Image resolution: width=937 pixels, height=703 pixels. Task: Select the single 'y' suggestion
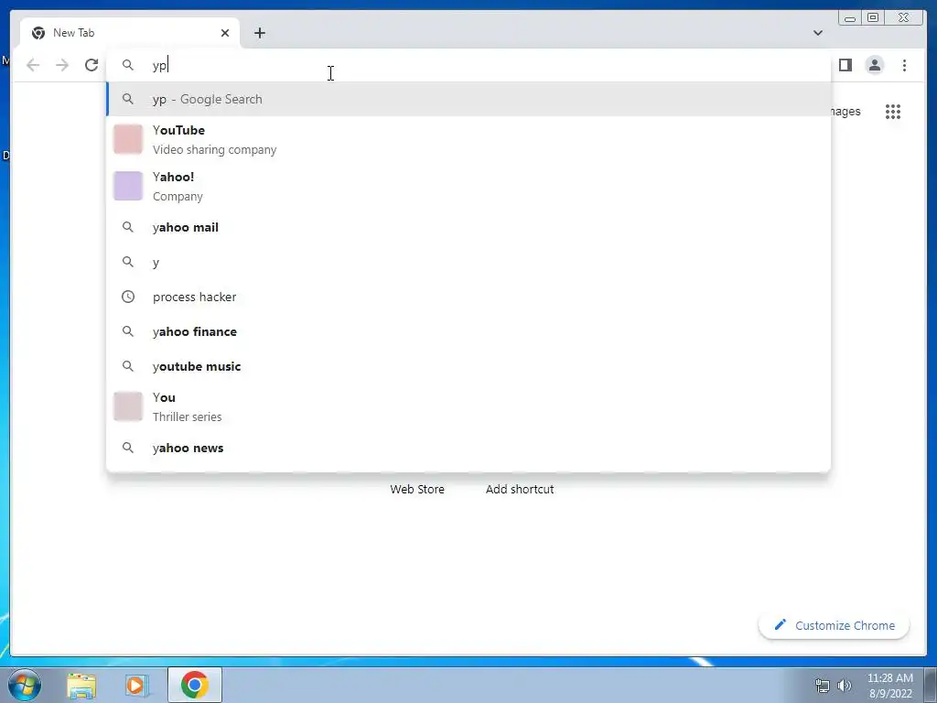468,262
